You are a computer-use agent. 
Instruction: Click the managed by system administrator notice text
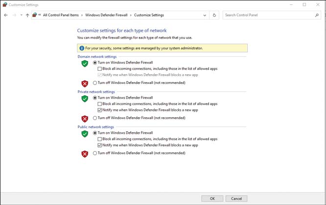tap(144, 48)
